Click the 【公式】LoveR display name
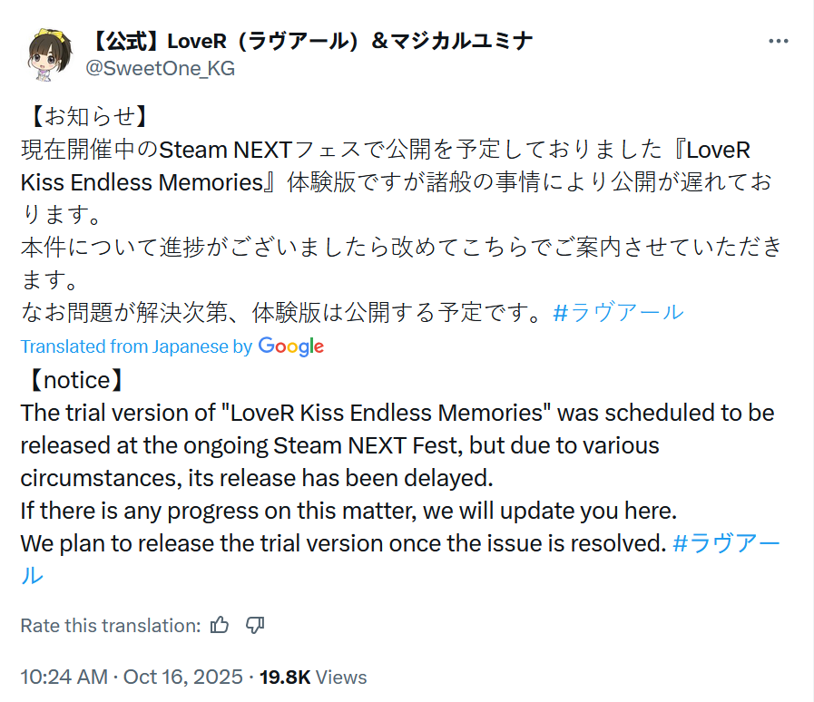 309,41
